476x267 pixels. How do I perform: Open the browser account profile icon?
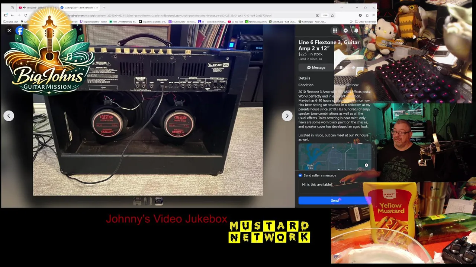360,15
